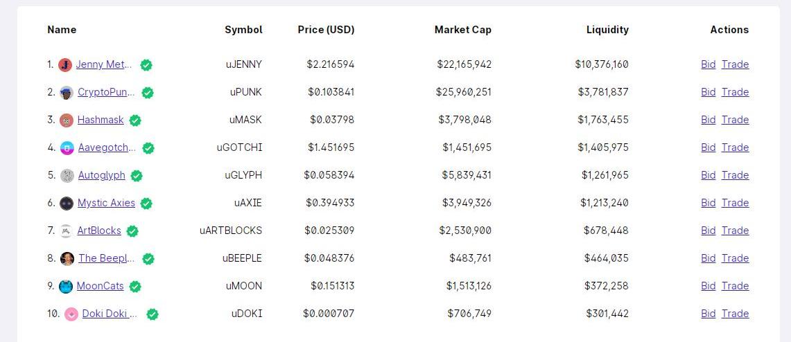This screenshot has width=791, height=342.
Task: Select Bid for the uJENNY row
Action: 709,64
